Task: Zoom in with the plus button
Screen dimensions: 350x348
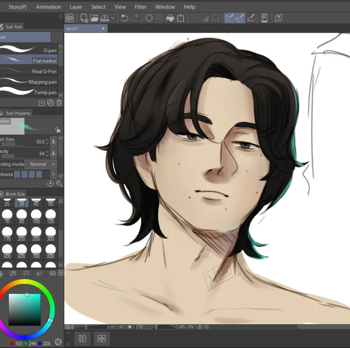Action: tap(121, 327)
